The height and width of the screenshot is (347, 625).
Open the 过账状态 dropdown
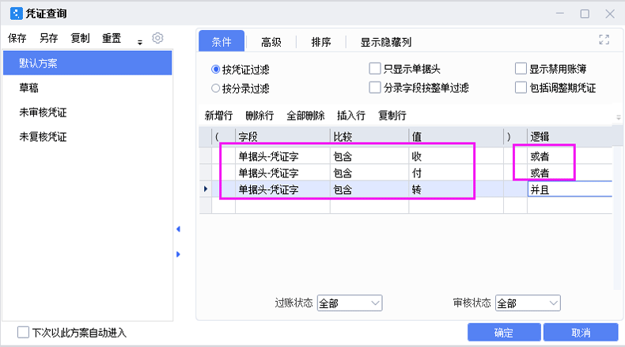point(350,303)
